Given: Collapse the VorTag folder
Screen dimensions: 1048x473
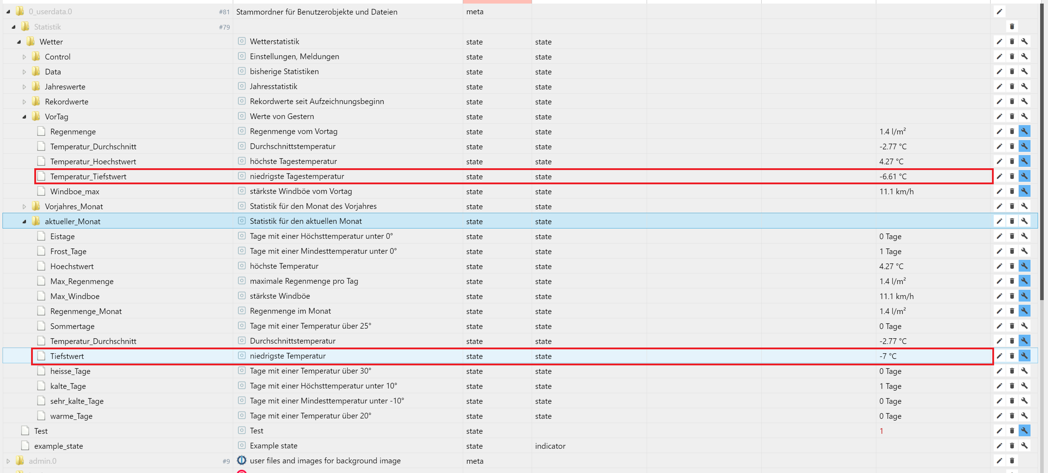Looking at the screenshot, I should click(x=24, y=117).
